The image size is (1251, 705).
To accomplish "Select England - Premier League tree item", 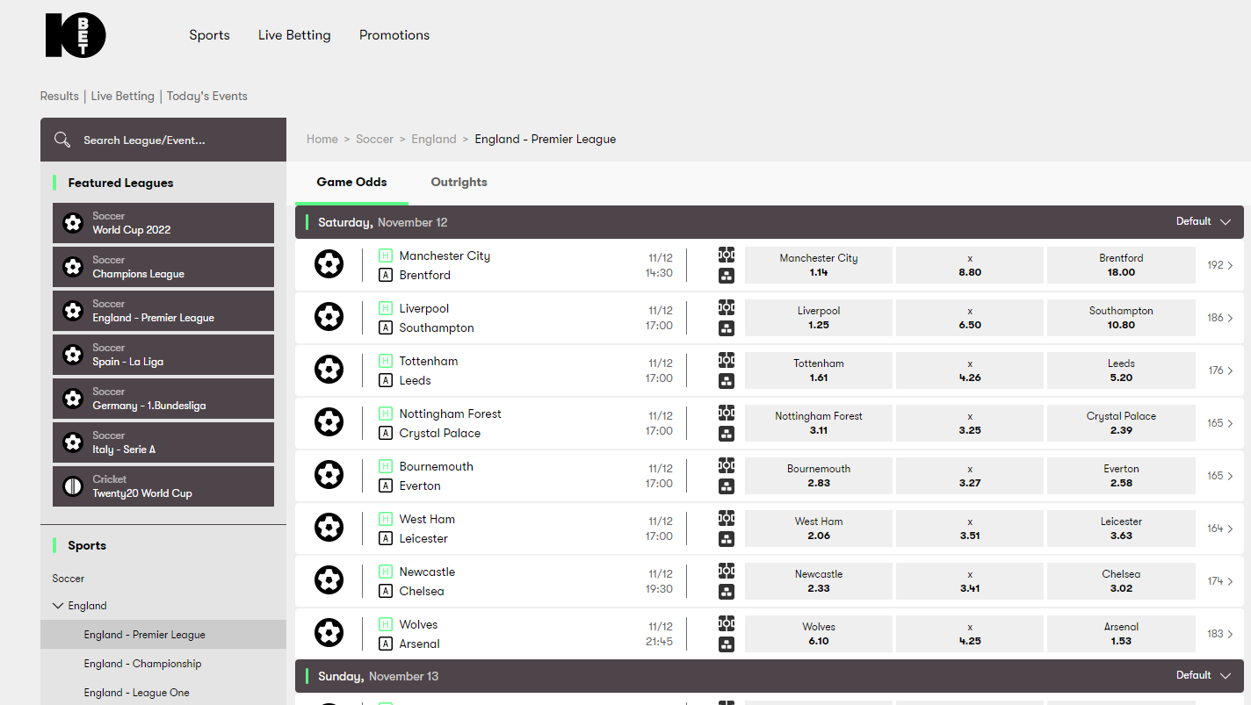I will tap(163, 635).
